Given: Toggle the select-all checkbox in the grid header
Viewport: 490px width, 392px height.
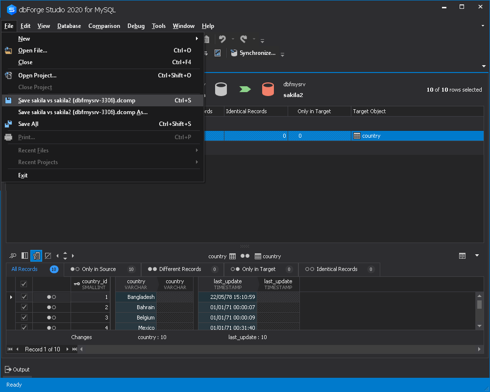Looking at the screenshot, I should pyautogui.click(x=23, y=284).
